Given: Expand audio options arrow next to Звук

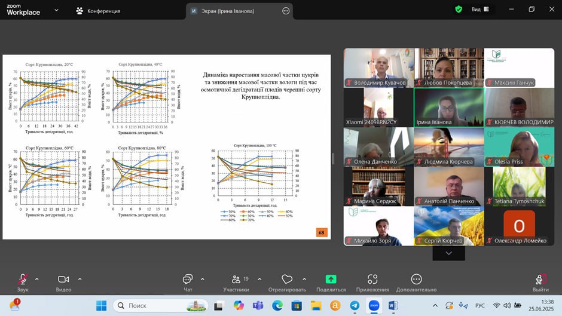Looking at the screenshot, I should 37,278.
